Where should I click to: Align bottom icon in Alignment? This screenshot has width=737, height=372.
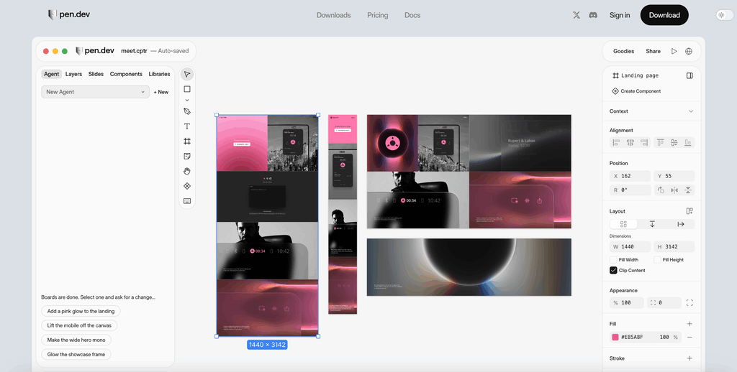point(688,143)
